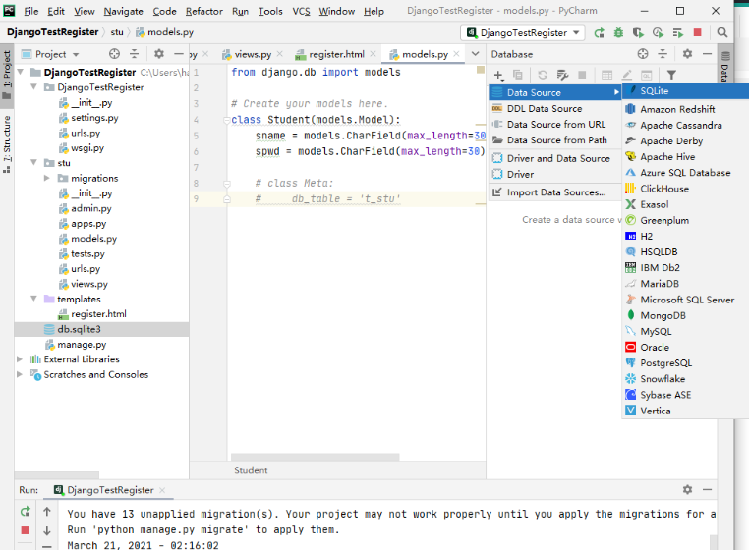This screenshot has width=749, height=550.
Task: Click Import Data Sources menu entry
Action: [555, 192]
